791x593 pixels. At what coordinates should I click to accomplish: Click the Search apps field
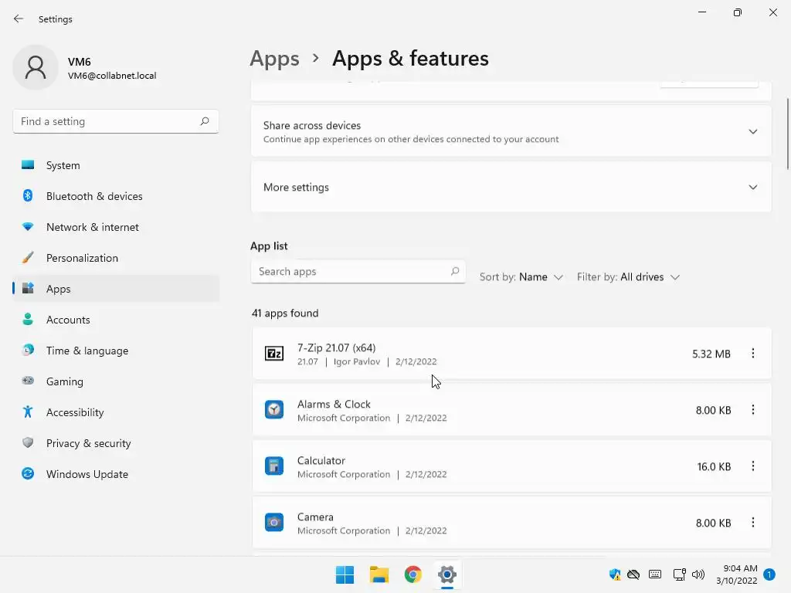click(351, 272)
